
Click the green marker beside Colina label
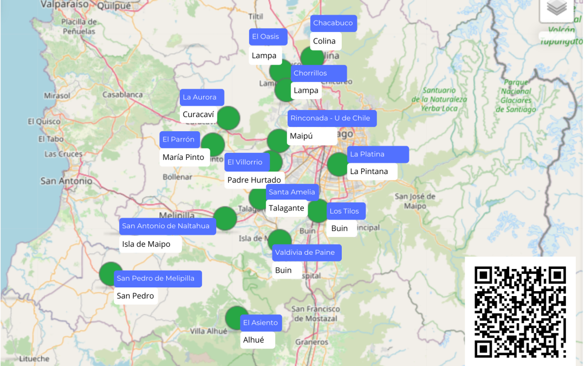313,58
